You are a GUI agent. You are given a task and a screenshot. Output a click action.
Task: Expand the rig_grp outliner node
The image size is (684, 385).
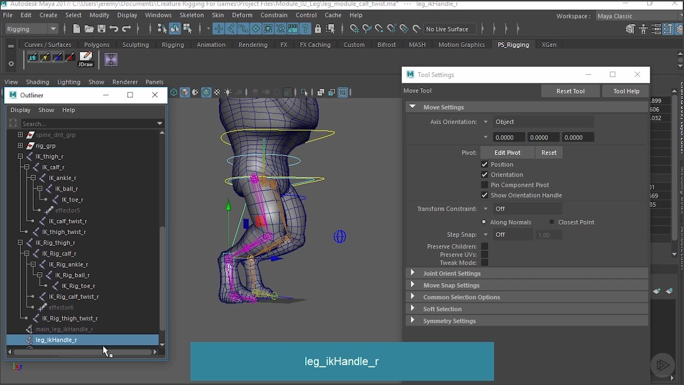[20, 145]
